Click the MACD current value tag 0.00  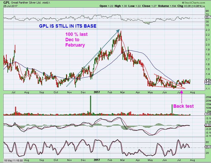pos(208,125)
